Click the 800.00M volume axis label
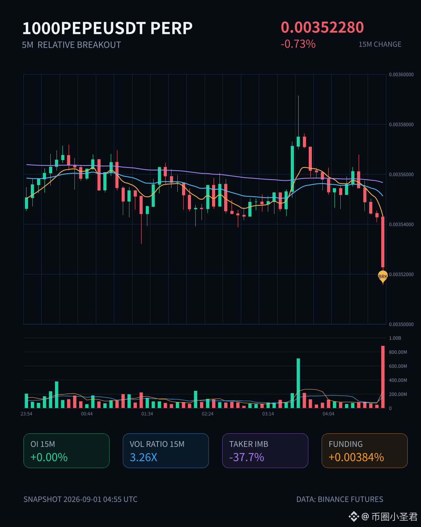 pos(398,352)
